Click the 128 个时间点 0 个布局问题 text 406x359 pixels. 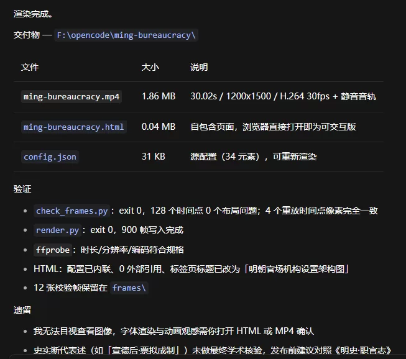pyautogui.click(x=205, y=211)
